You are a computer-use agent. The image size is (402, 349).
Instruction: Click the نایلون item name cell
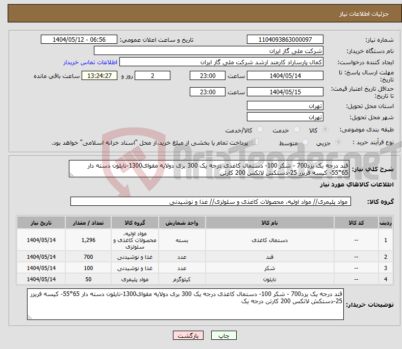[270, 279]
